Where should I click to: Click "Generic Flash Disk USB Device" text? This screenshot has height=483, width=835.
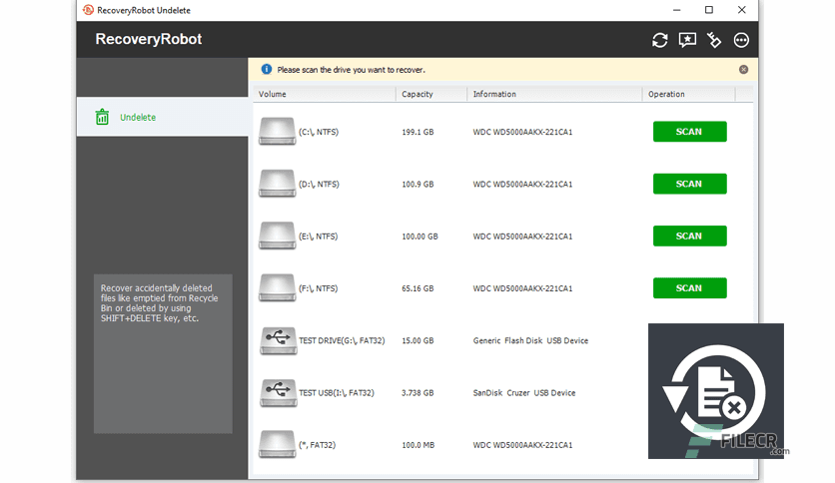531,340
